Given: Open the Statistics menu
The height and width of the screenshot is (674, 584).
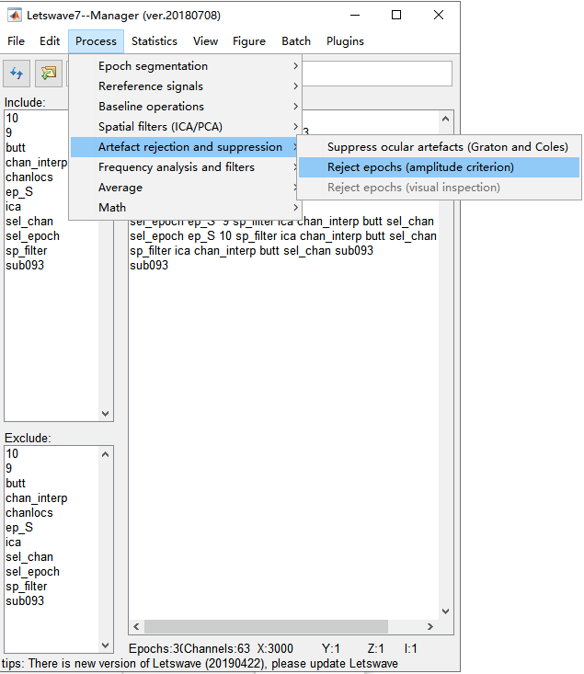Looking at the screenshot, I should [x=154, y=41].
